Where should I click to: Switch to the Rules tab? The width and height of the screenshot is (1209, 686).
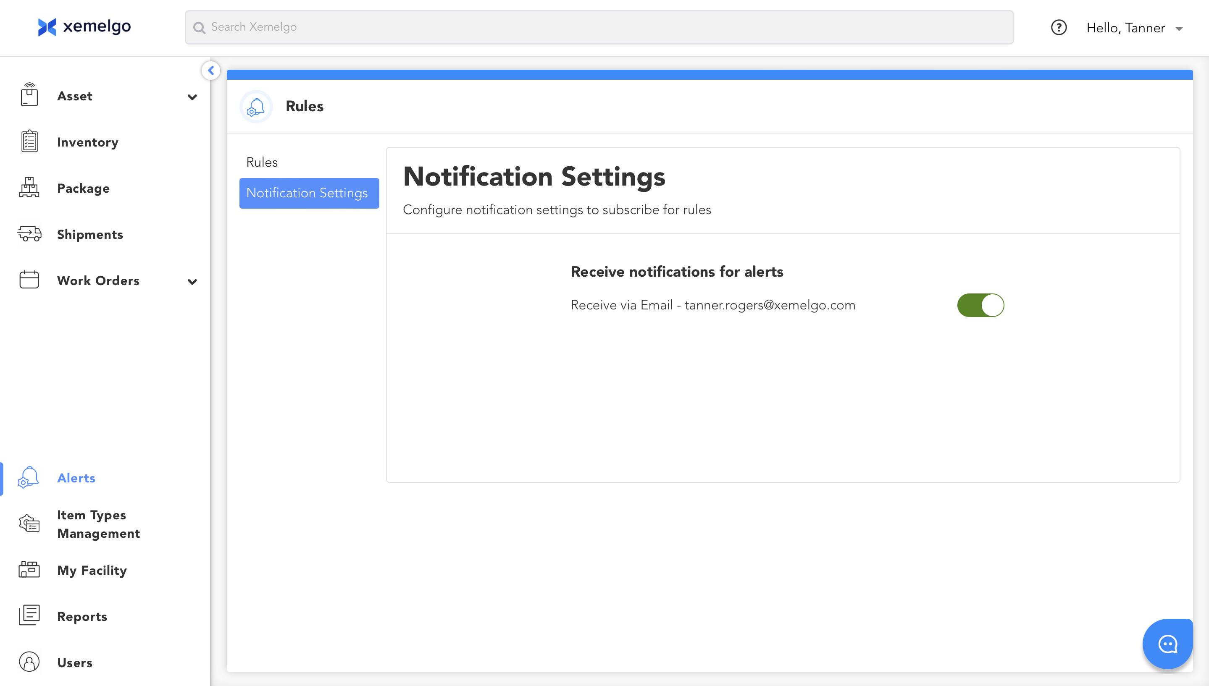pos(262,162)
